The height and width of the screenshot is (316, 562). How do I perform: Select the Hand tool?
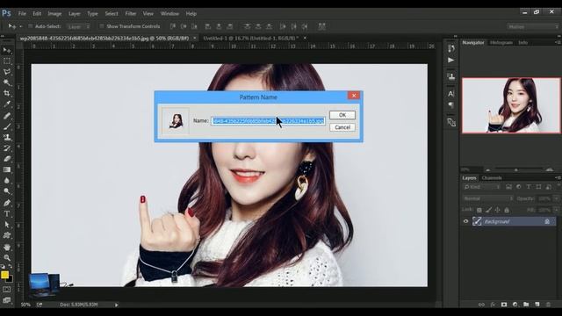[7, 248]
